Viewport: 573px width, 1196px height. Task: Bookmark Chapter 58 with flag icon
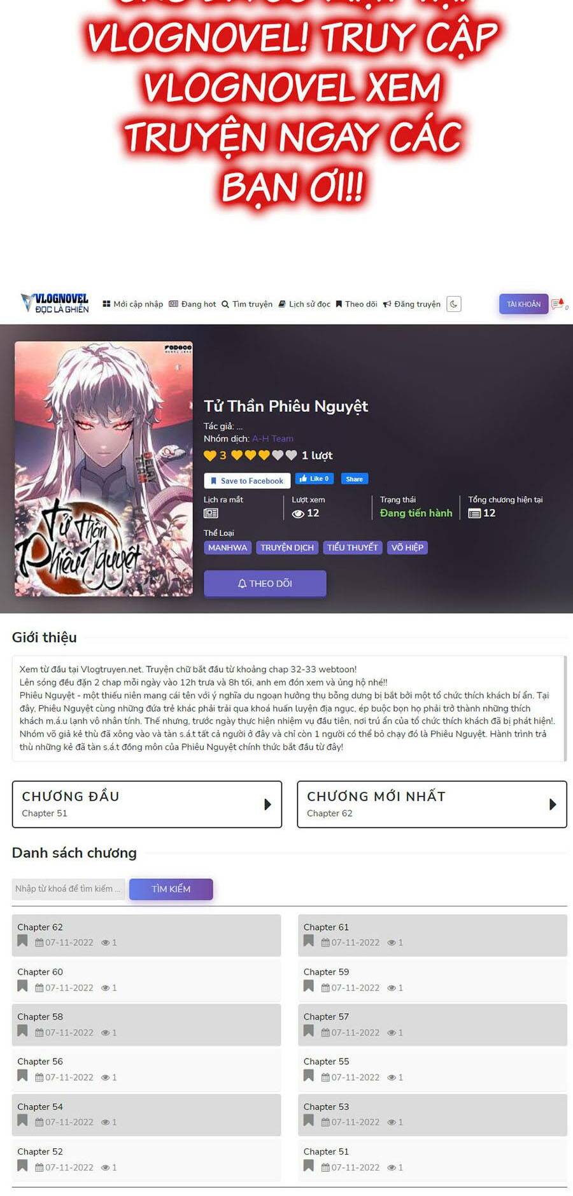[22, 1031]
